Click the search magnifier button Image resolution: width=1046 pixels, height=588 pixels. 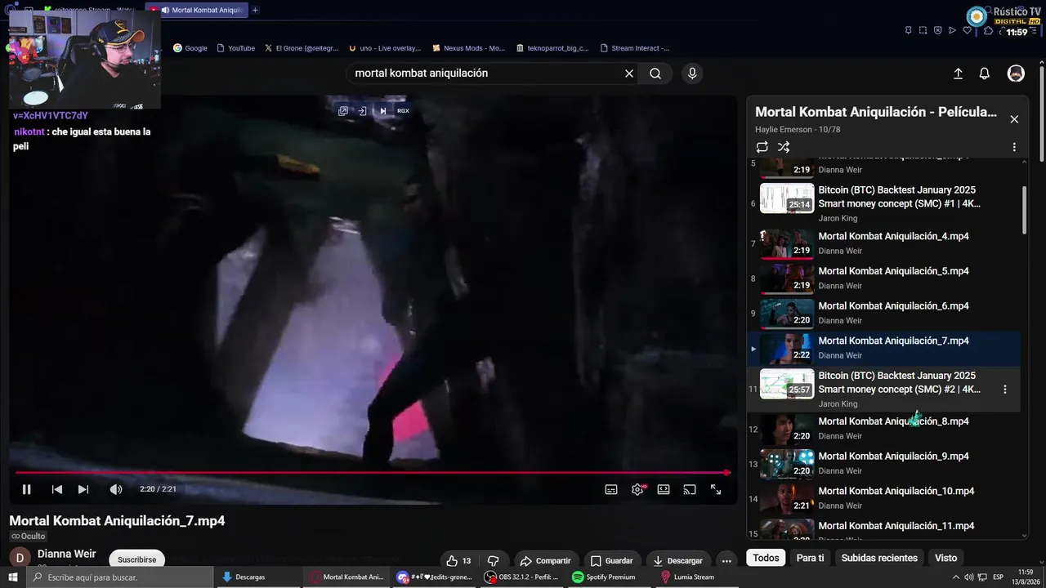coord(655,73)
